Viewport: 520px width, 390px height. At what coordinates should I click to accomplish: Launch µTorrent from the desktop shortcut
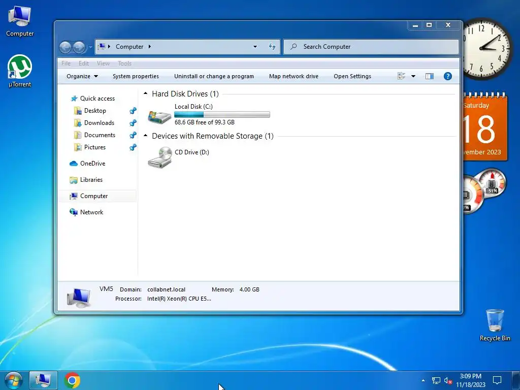coord(20,71)
